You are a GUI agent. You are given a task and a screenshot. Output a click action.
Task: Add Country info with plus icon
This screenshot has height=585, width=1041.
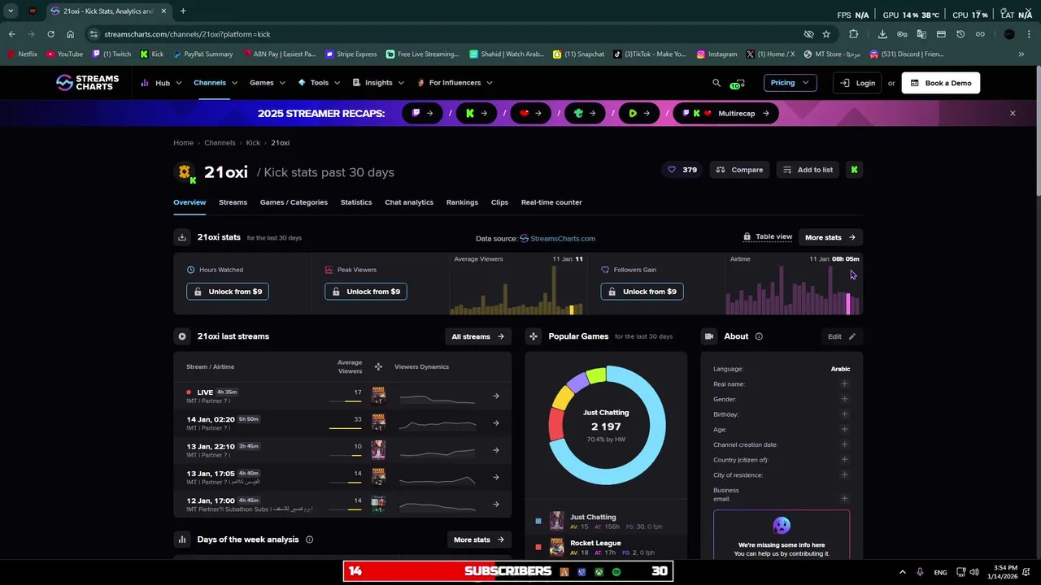coord(844,460)
